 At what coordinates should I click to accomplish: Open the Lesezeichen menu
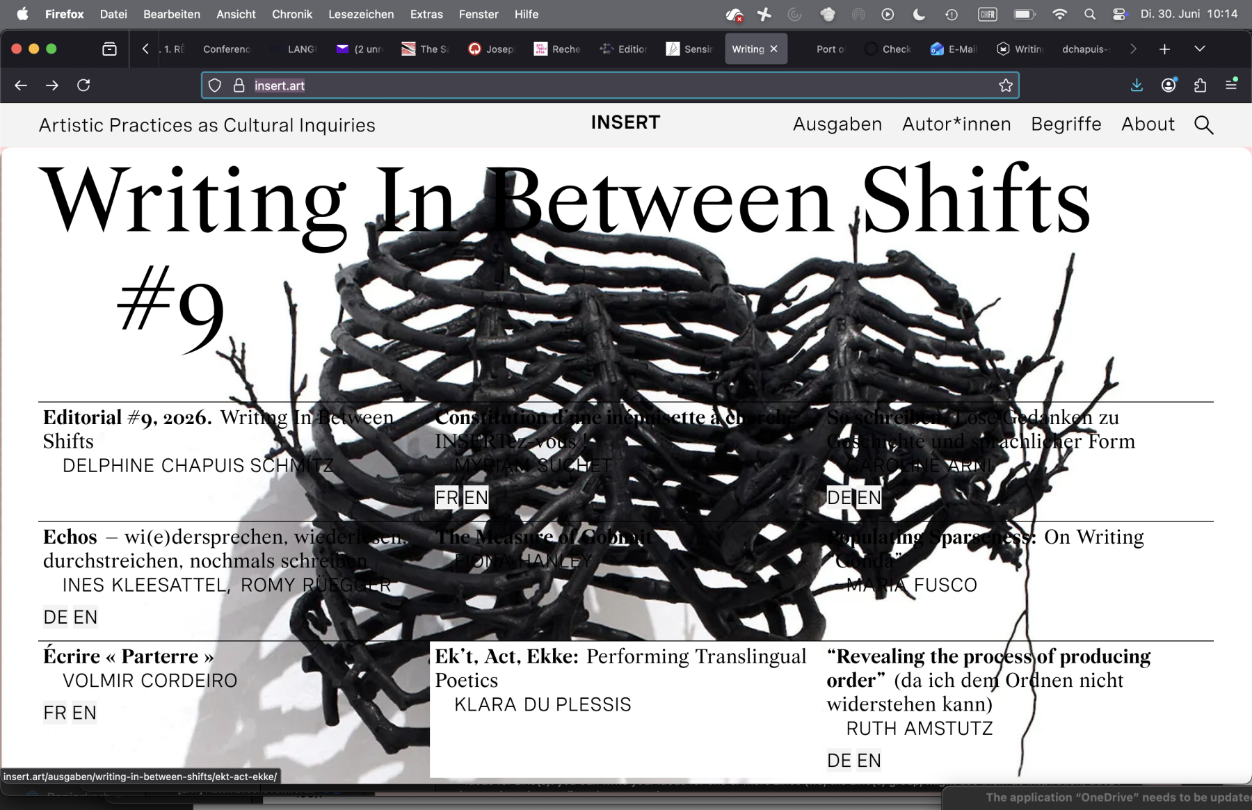361,14
